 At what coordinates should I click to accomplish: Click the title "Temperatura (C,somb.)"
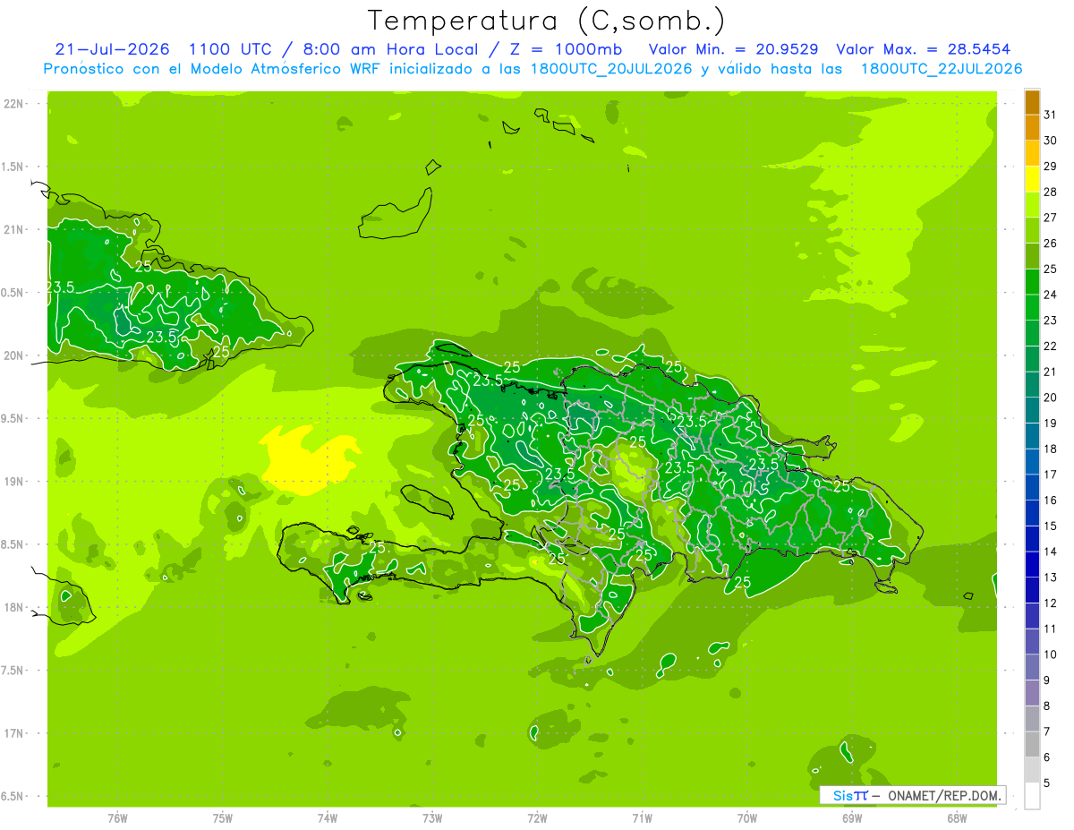pyautogui.click(x=547, y=20)
